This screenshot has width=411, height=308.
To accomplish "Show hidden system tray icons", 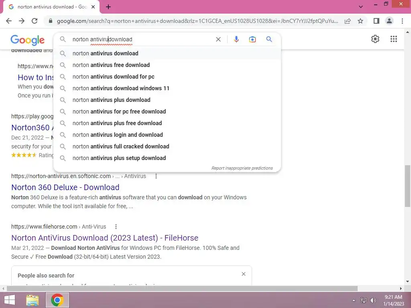I will pos(354,300).
